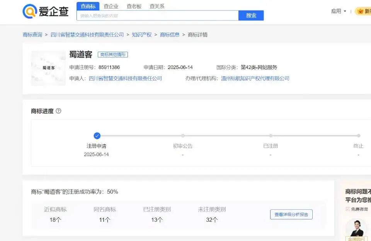Screen dimensions: 371x241
Task: Click the 搜索 button
Action: point(251,15)
